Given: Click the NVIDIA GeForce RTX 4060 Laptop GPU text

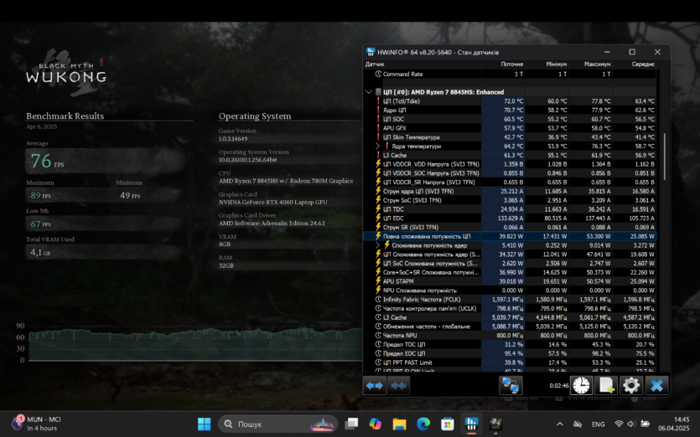Looking at the screenshot, I should point(272,202).
